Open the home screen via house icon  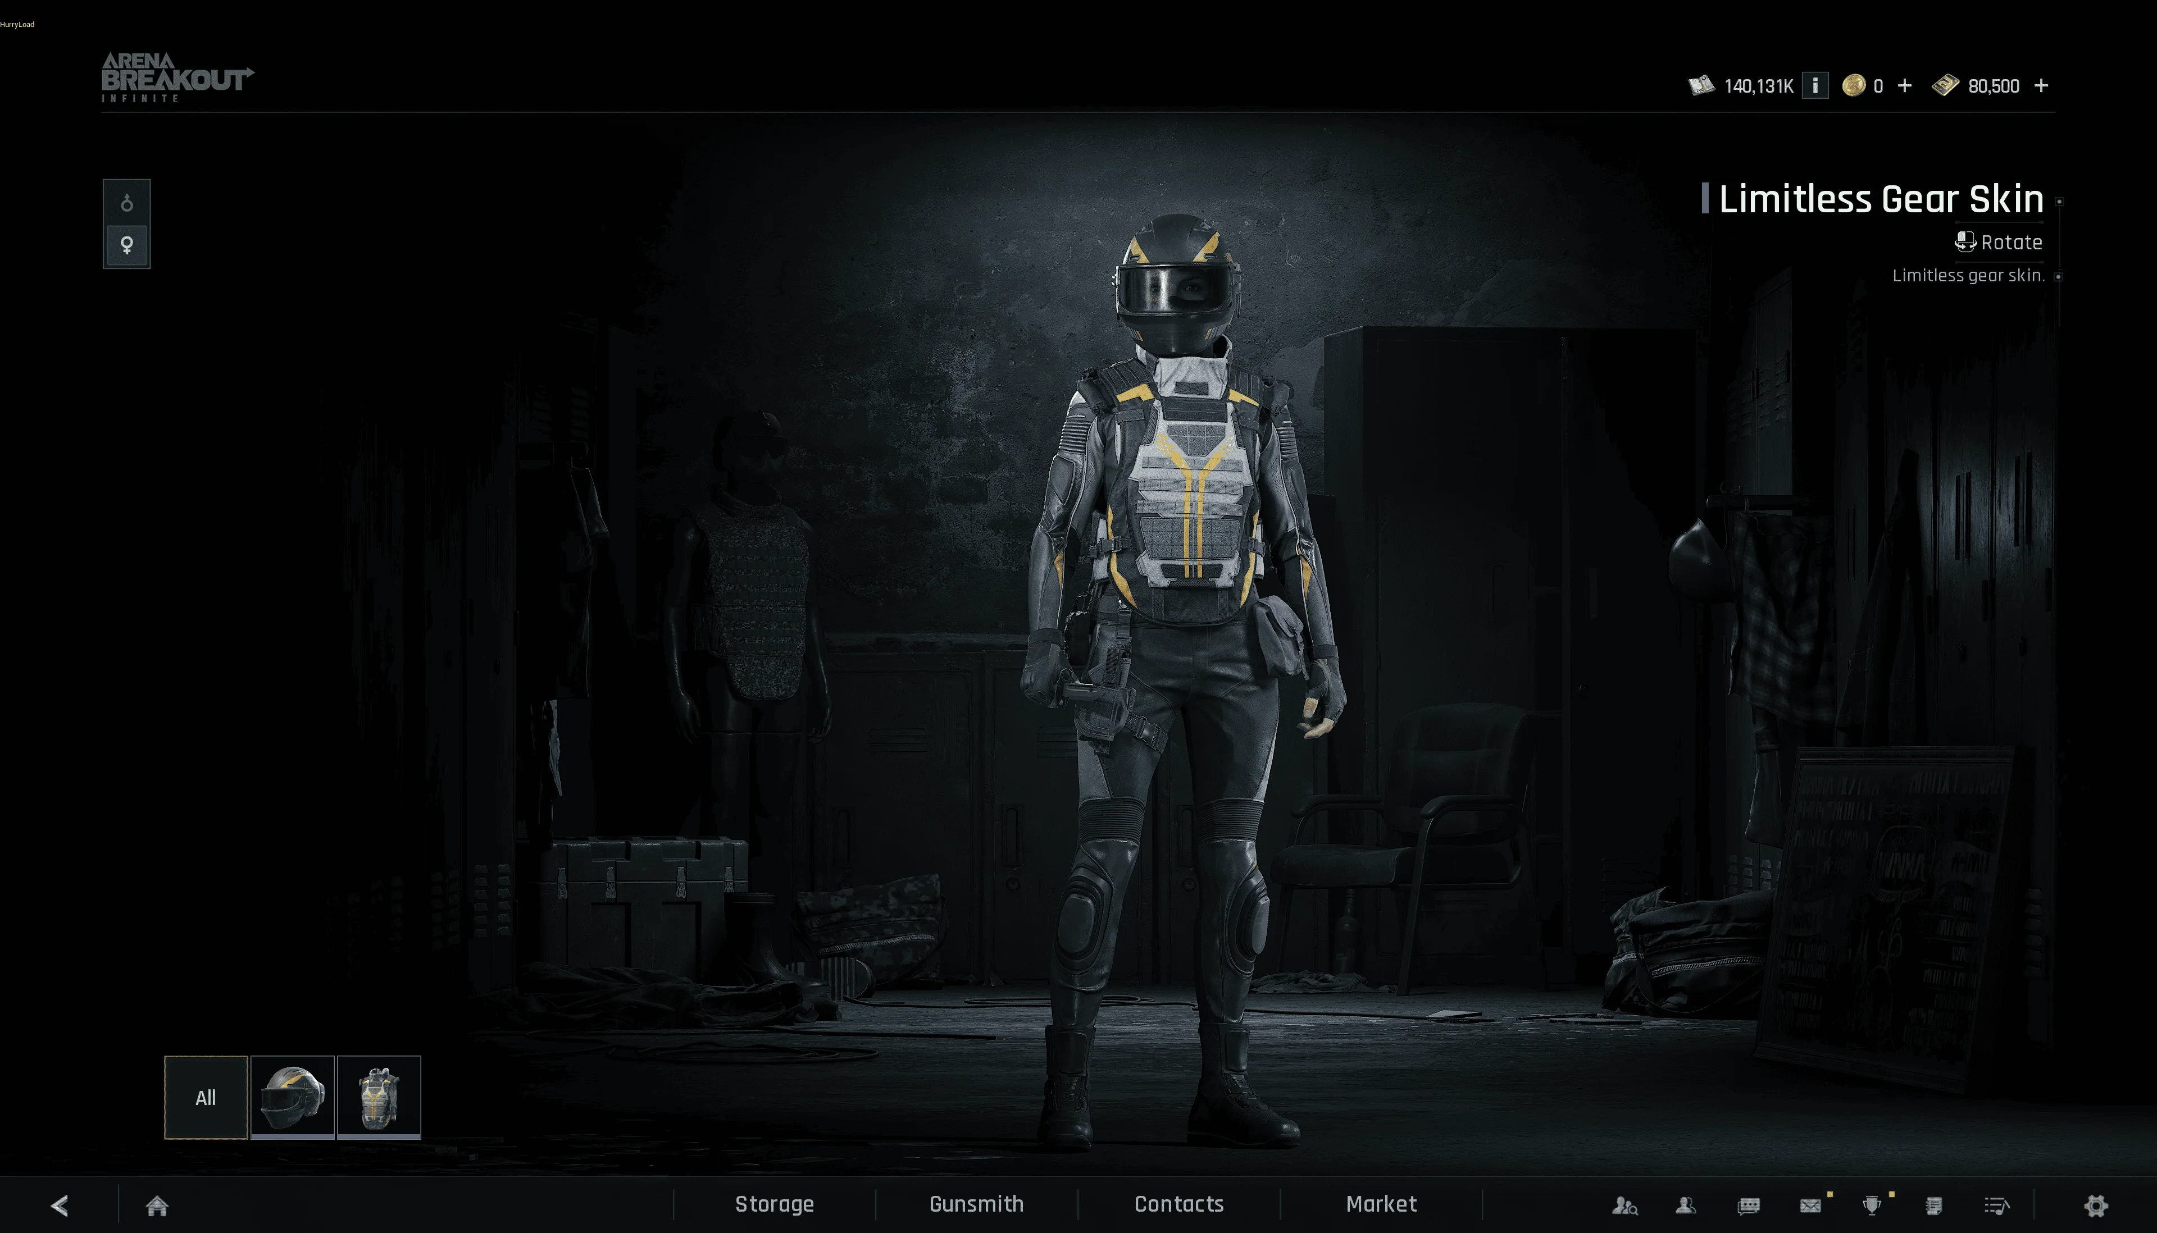[x=157, y=1205]
